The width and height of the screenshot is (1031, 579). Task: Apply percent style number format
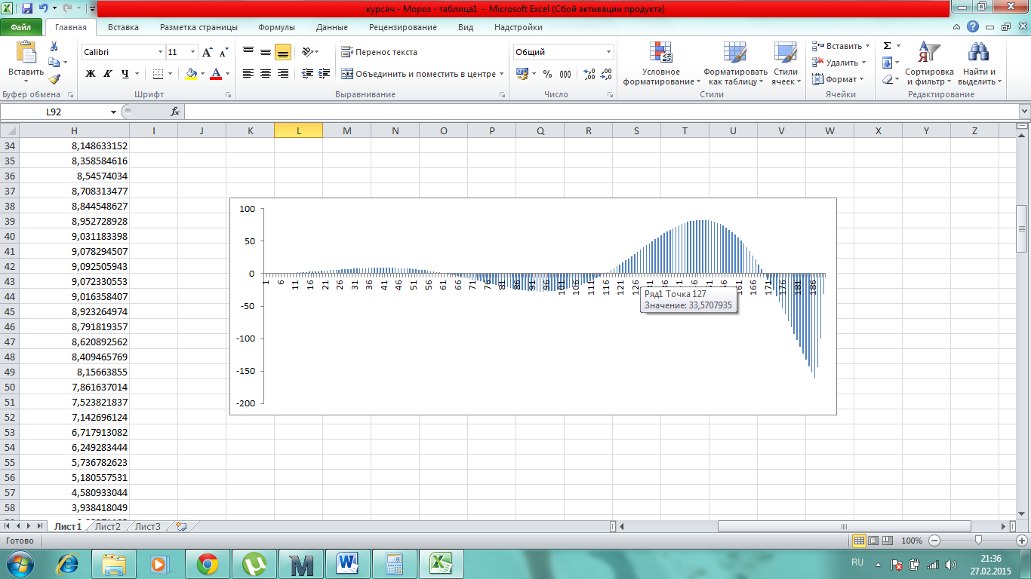tap(547, 74)
